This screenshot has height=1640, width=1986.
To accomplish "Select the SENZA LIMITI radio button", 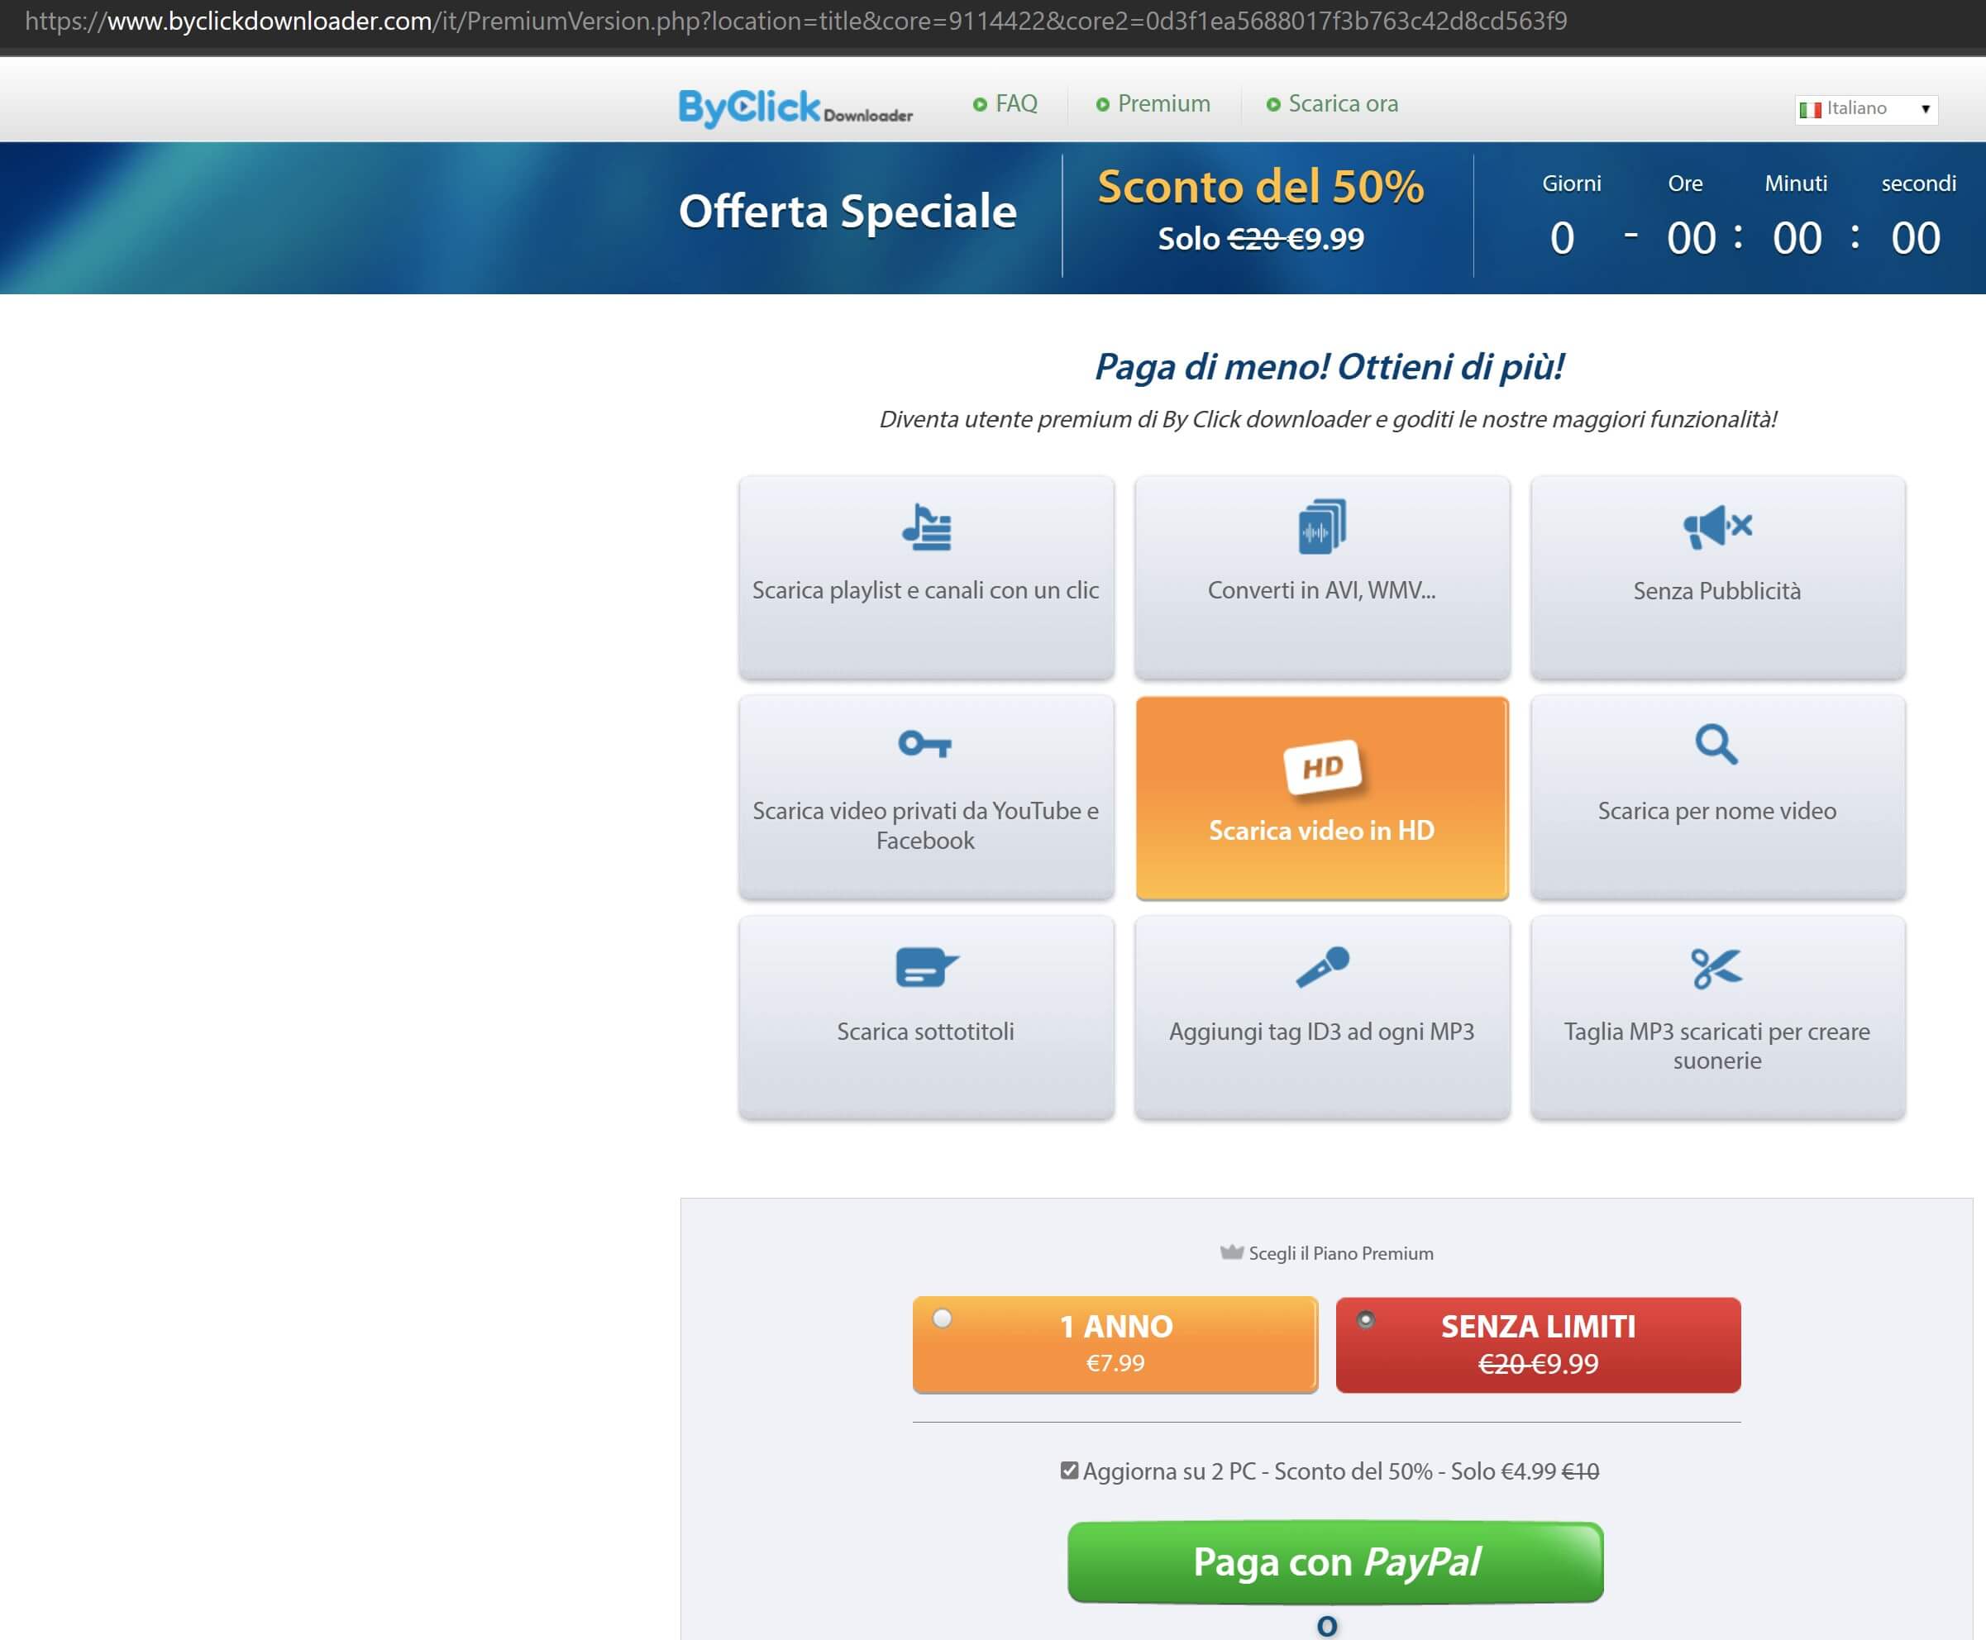I will pos(1365,1318).
